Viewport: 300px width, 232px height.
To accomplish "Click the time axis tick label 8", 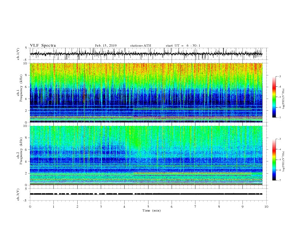I will [219, 207].
